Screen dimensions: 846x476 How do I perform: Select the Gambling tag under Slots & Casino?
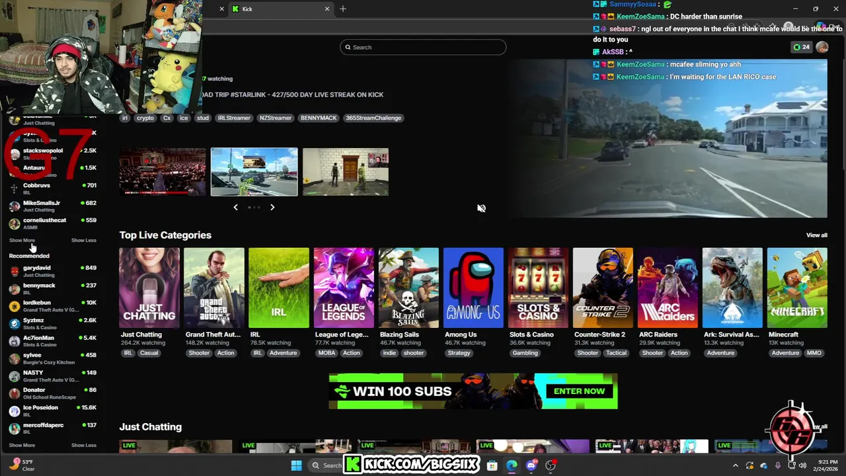[525, 353]
